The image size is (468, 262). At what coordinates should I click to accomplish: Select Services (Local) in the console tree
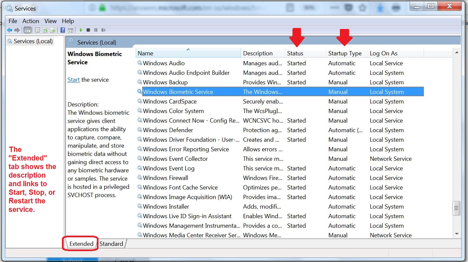30,41
